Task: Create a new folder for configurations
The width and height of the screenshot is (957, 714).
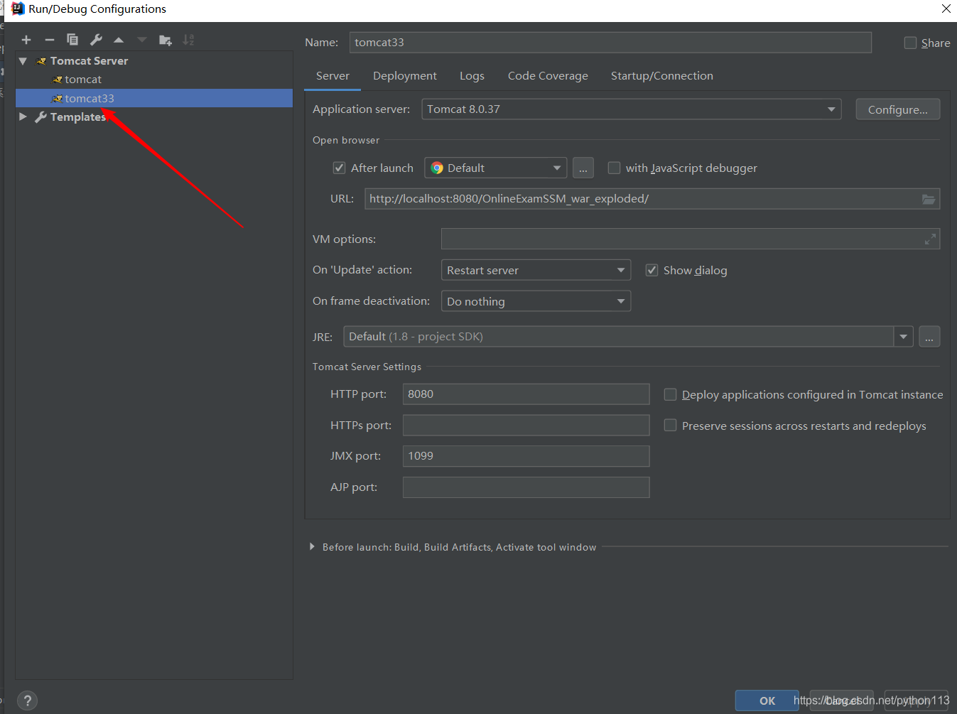Action: (x=166, y=40)
